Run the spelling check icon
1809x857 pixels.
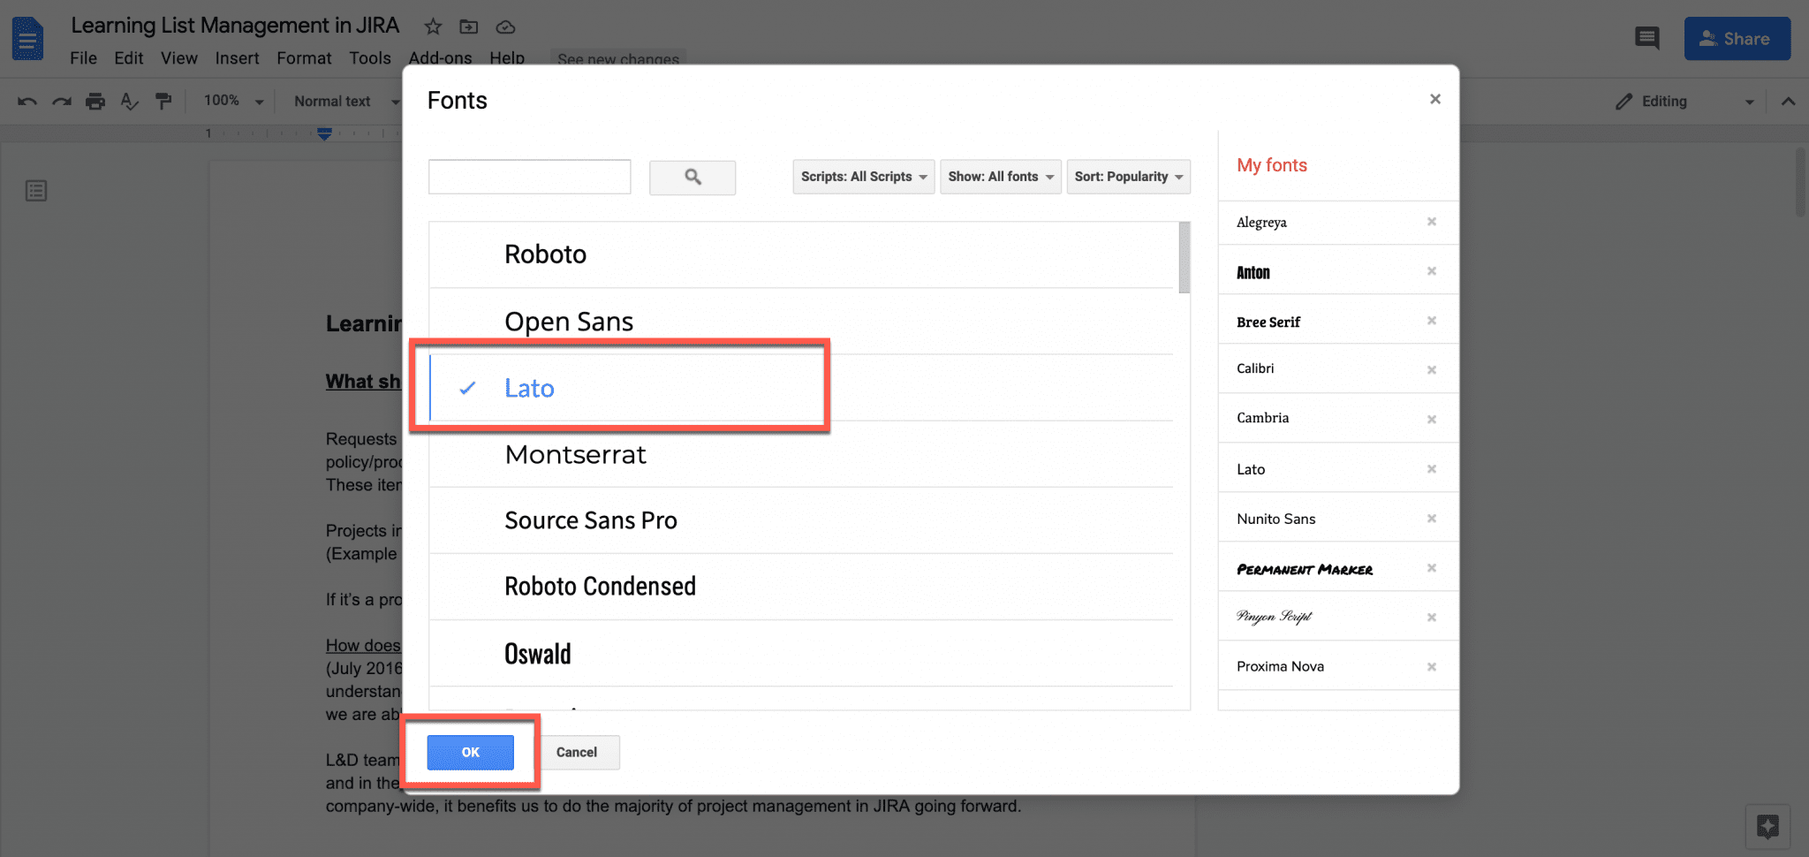[x=129, y=101]
